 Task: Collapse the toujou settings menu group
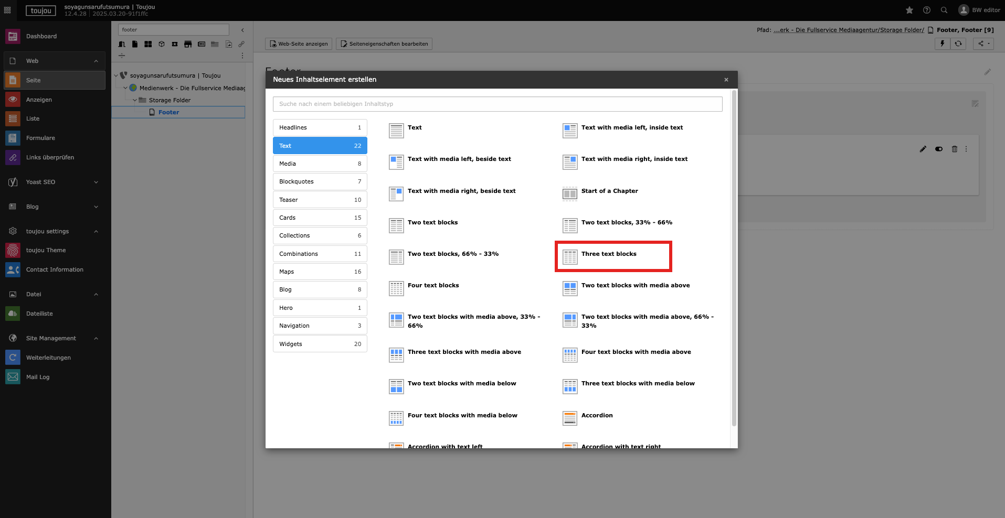[96, 231]
